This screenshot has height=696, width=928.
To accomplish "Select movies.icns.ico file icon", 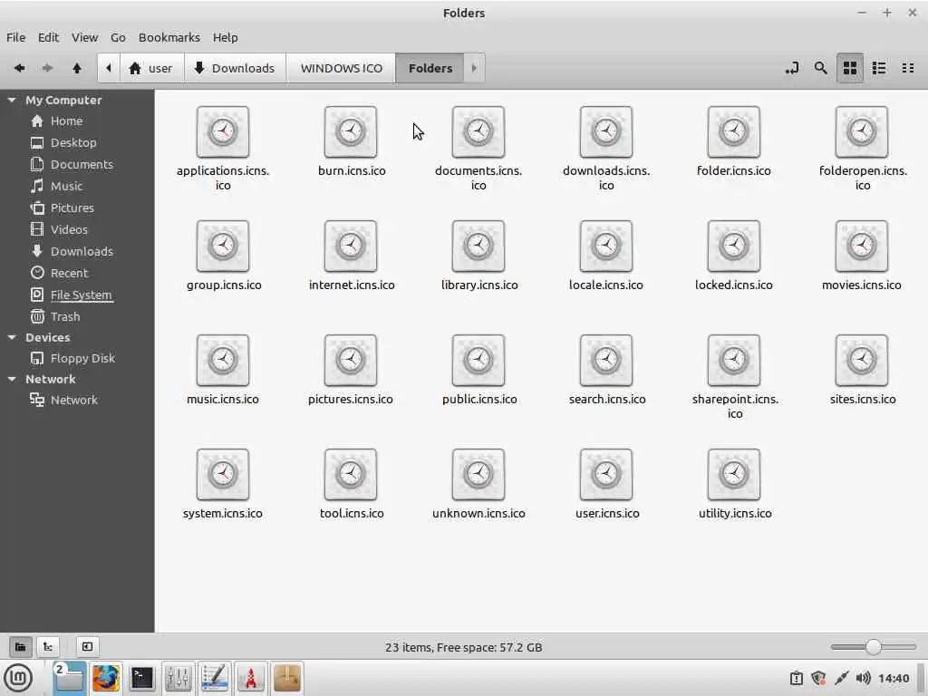I will click(x=862, y=246).
